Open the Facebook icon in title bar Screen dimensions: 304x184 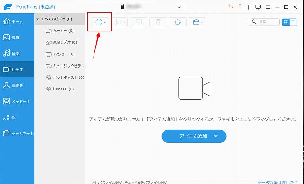(x=249, y=7)
